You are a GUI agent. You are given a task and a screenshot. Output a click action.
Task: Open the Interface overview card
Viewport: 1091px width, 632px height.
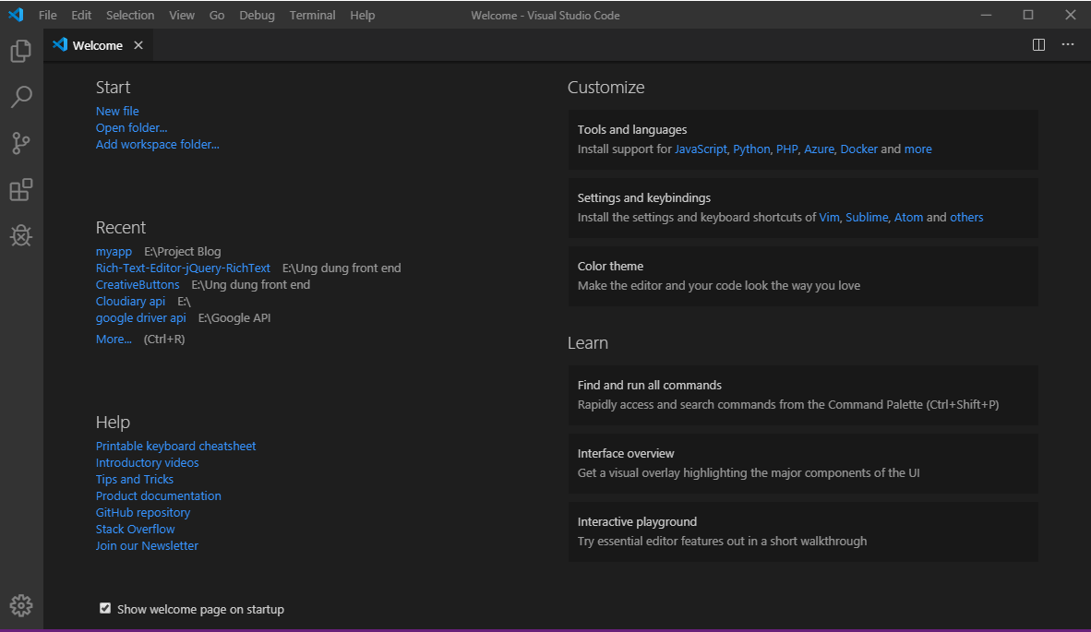(803, 463)
